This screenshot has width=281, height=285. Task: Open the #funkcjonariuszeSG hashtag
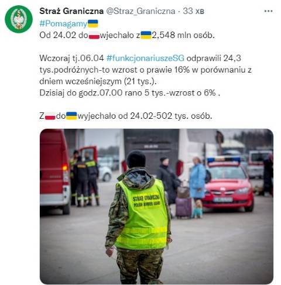(x=145, y=58)
